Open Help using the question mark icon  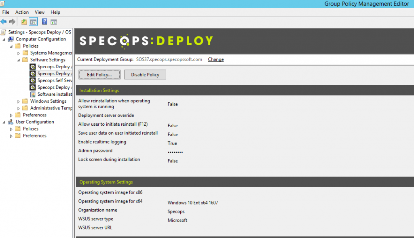(x=44, y=21)
